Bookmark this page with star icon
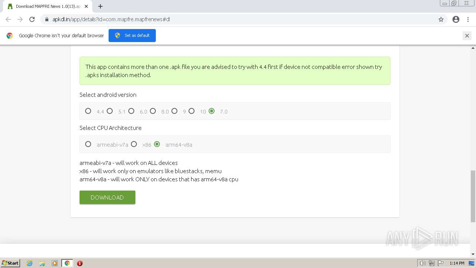The width and height of the screenshot is (476, 268). pos(441,19)
